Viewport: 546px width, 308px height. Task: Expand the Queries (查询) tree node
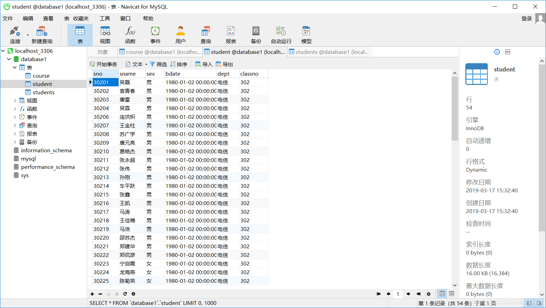[15, 125]
